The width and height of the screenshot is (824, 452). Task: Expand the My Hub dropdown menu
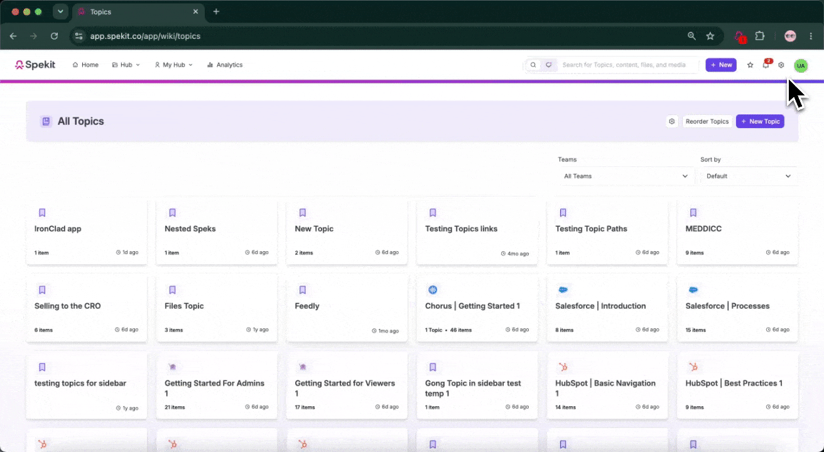(x=173, y=65)
